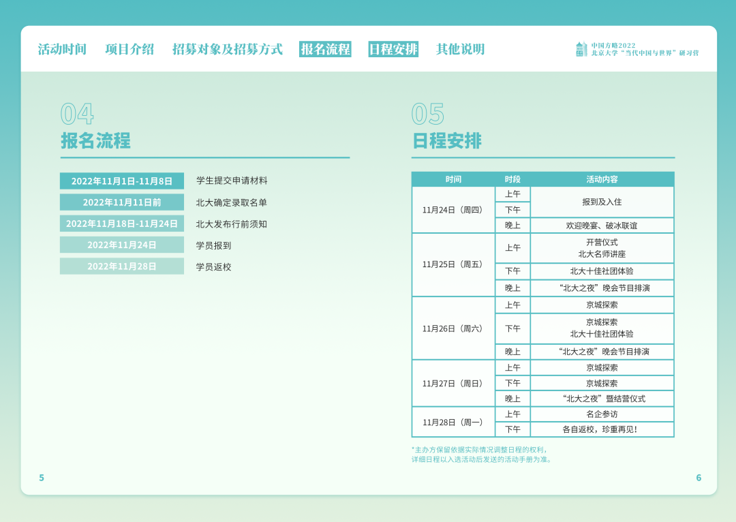Select the 2022年11月11日前 date bar

tap(122, 202)
